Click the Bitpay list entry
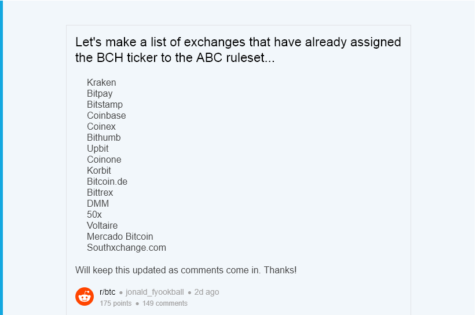The height and width of the screenshot is (315, 476). click(x=100, y=94)
